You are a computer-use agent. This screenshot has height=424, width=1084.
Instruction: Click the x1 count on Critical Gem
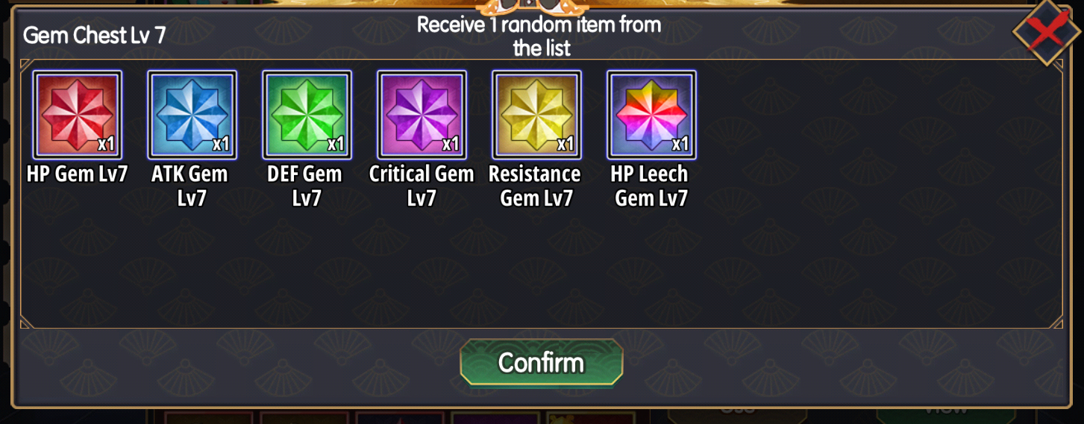[451, 144]
